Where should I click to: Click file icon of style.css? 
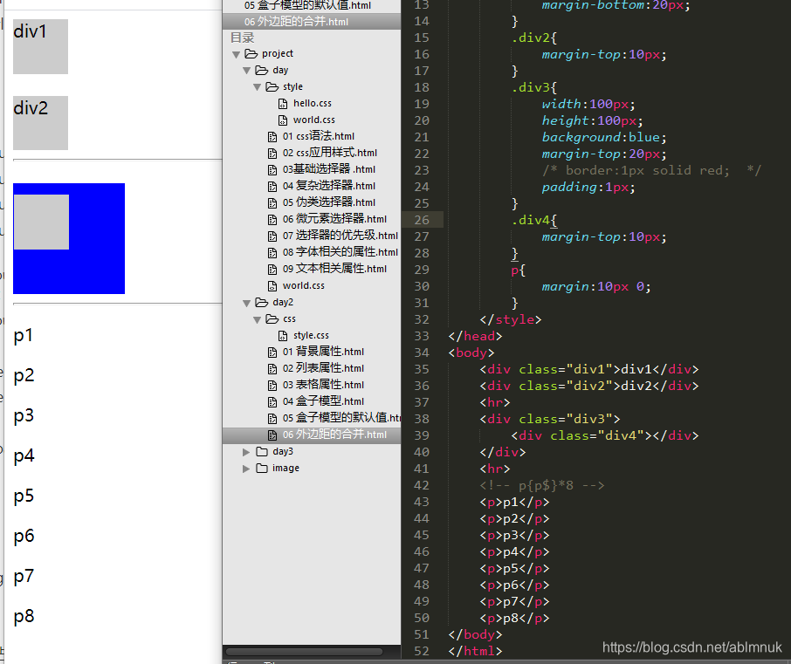click(x=283, y=336)
